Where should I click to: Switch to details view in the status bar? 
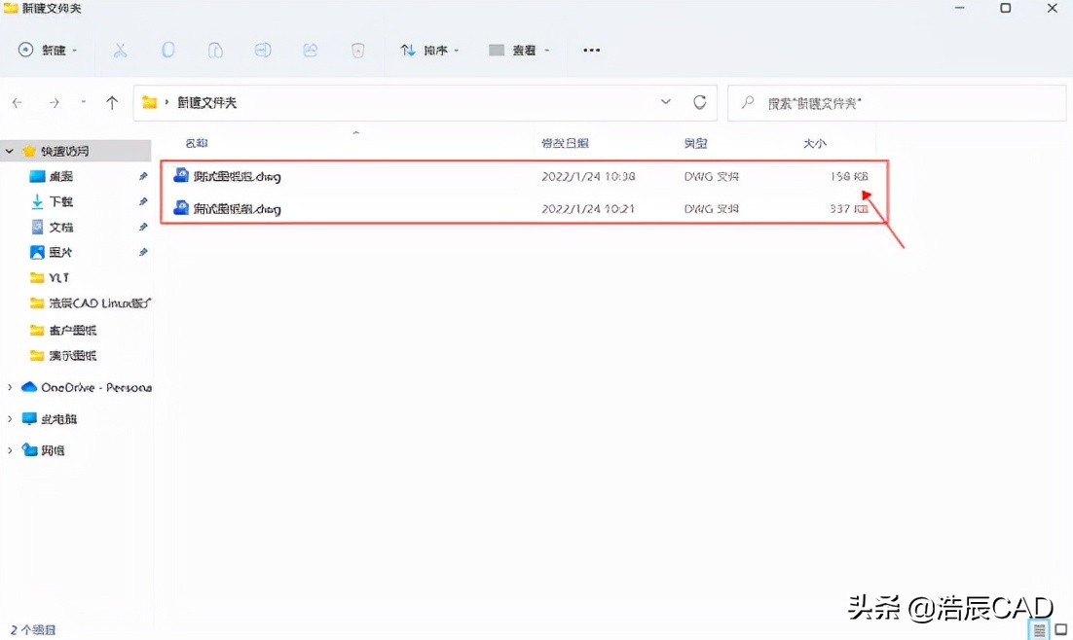(x=1038, y=630)
